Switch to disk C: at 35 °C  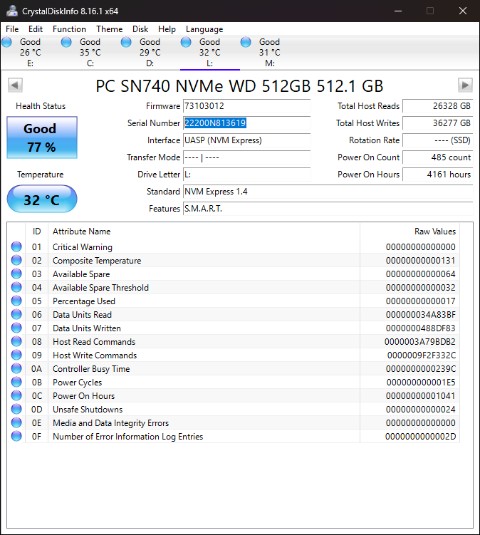90,52
